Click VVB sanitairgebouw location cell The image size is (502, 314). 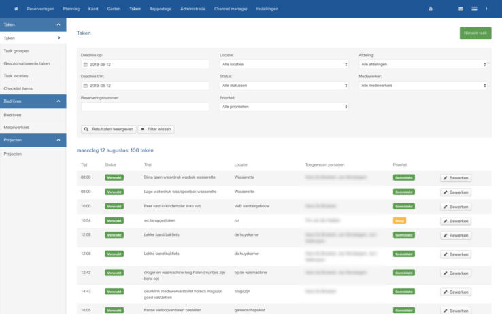[252, 206]
